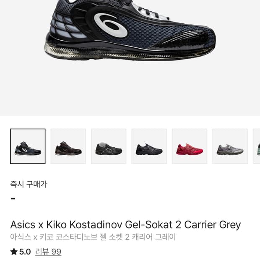Pick the light grey shoe thumbnail
This screenshot has height=260, width=260.
pyautogui.click(x=230, y=146)
